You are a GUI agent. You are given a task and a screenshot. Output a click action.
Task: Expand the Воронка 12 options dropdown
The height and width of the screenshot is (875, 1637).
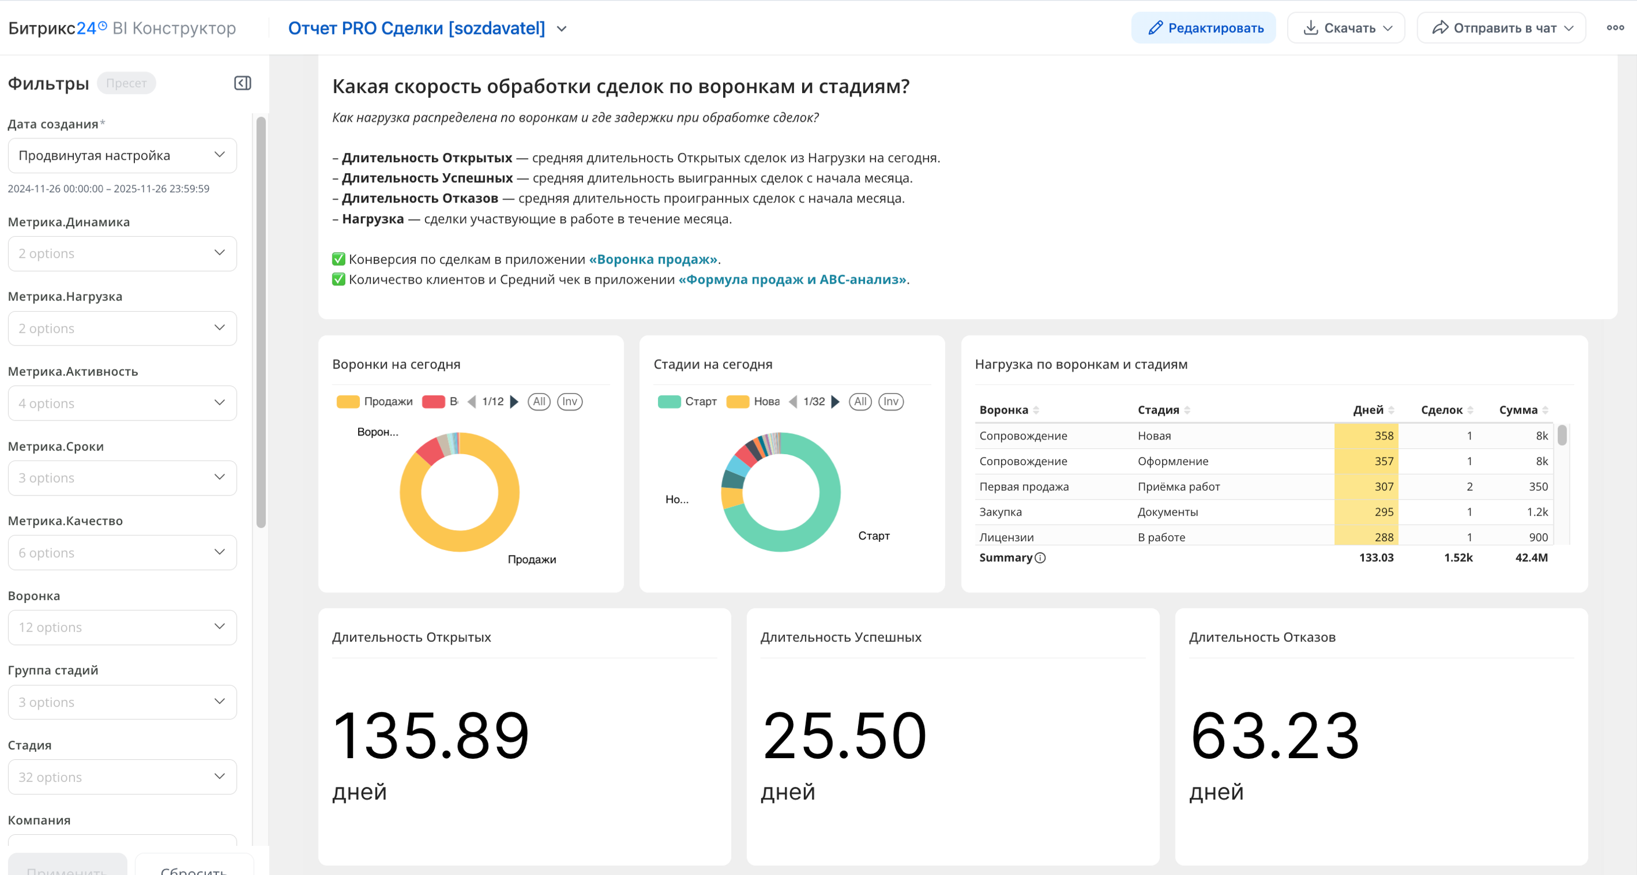click(x=122, y=627)
